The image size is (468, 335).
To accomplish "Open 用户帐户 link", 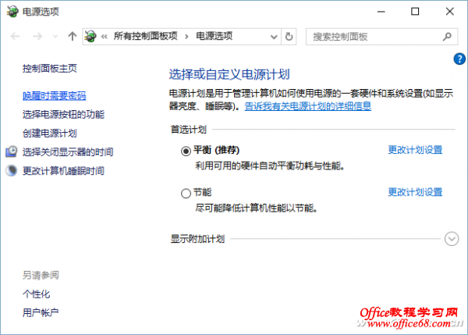I will (x=41, y=312).
